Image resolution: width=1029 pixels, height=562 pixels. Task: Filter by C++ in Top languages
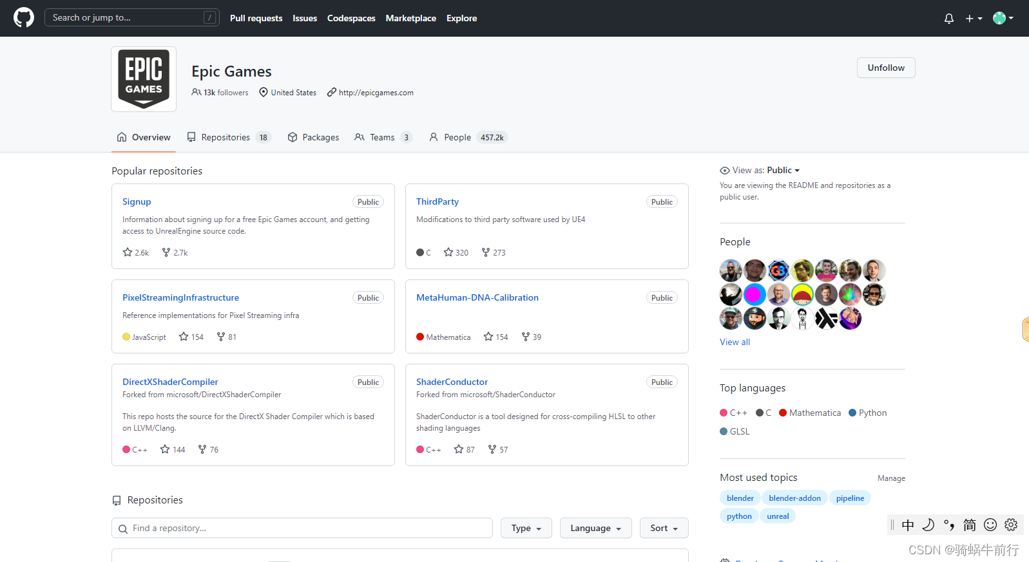[x=734, y=413]
